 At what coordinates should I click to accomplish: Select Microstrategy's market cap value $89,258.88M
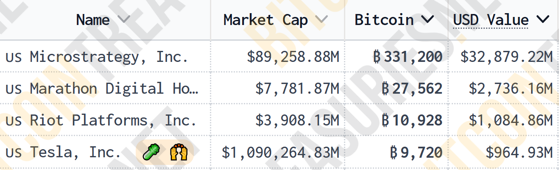pyautogui.click(x=293, y=57)
